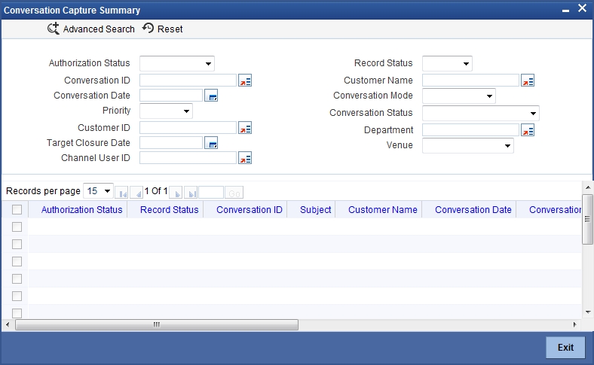The height and width of the screenshot is (365, 594).
Task: Click the Exit button
Action: click(x=565, y=347)
